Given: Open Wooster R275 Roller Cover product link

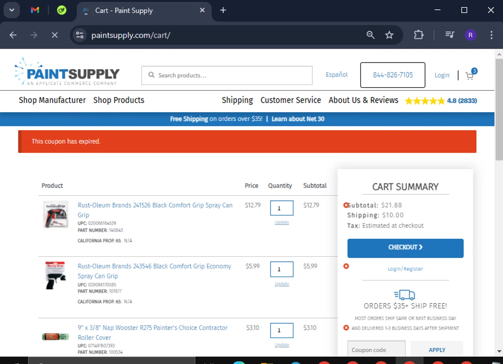Looking at the screenshot, I should pos(153,332).
